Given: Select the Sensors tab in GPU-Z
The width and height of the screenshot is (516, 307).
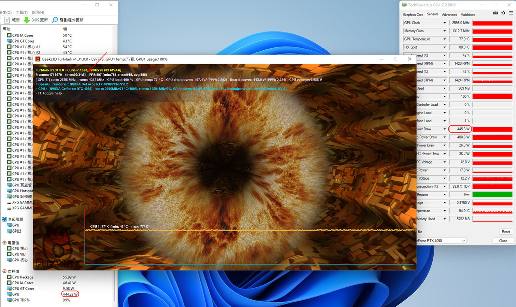Looking at the screenshot, I should [432, 14].
